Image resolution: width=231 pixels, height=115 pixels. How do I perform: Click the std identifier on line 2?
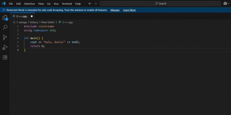[x=52, y=30]
